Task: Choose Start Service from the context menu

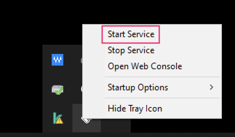Action: pyautogui.click(x=131, y=34)
